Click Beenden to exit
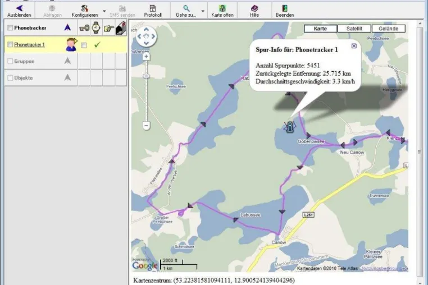Screen dimensions: 428x285 285,11
